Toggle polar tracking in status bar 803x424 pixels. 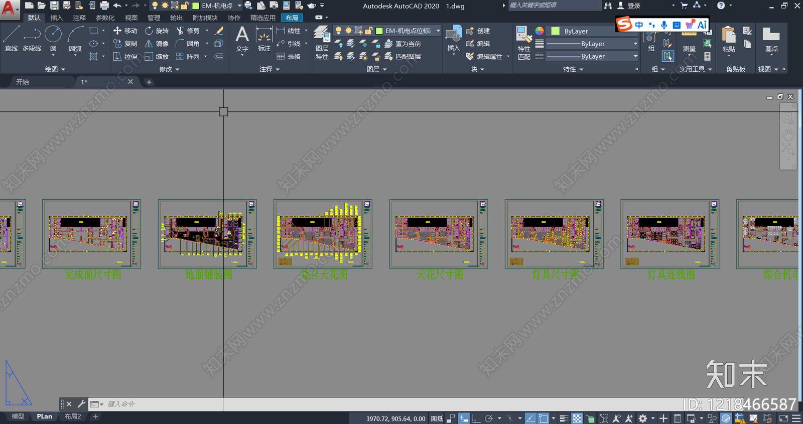(489, 418)
